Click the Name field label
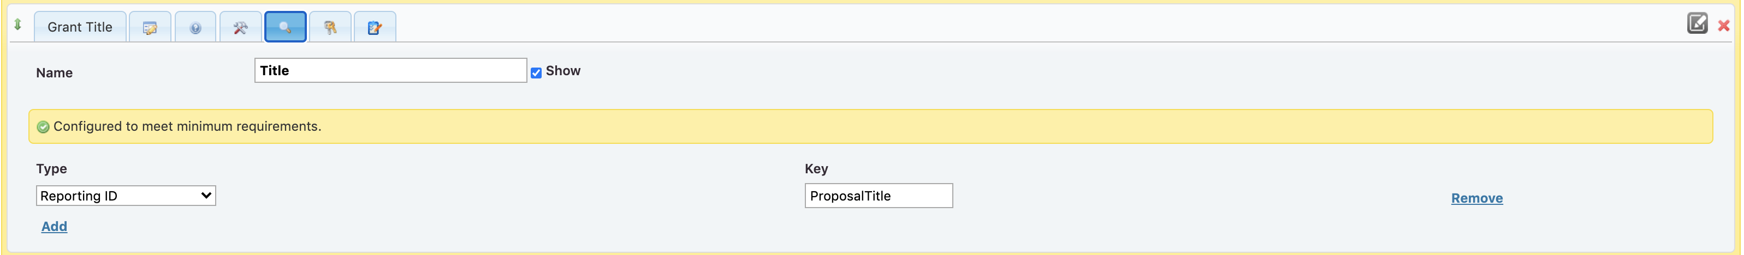The width and height of the screenshot is (1744, 255). pos(54,73)
